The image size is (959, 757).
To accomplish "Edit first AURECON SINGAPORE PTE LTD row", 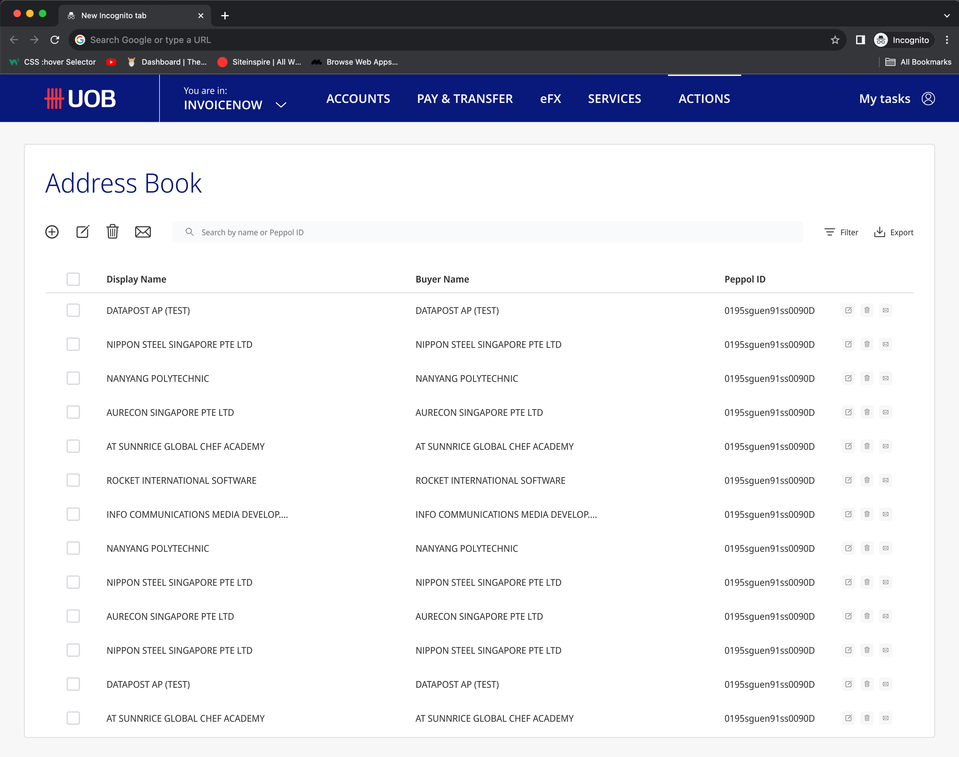I will tap(848, 412).
